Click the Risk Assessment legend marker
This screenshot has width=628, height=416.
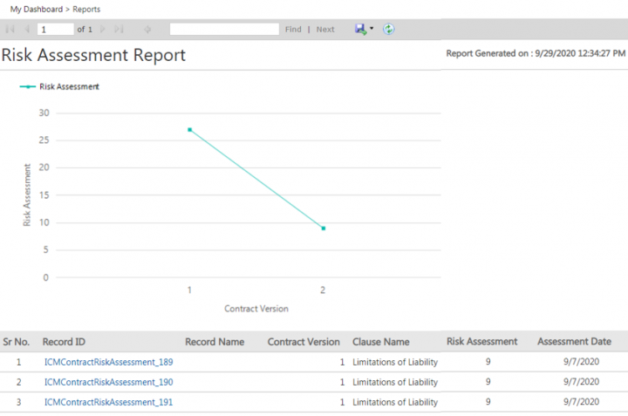pyautogui.click(x=28, y=87)
